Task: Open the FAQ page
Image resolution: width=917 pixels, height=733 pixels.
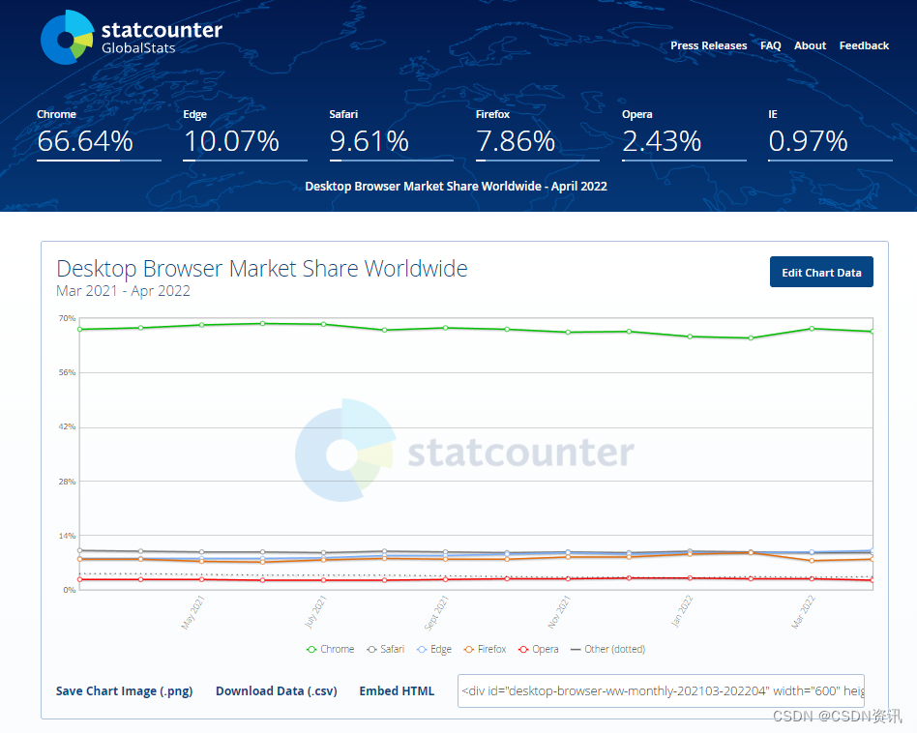Action: (x=770, y=45)
